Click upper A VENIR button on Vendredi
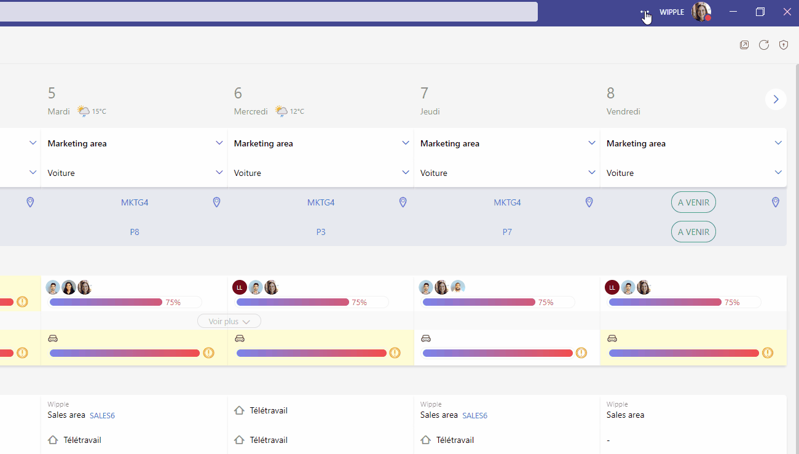This screenshot has height=454, width=799. pyautogui.click(x=693, y=202)
